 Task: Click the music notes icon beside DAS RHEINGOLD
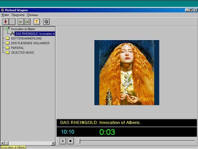coord(12,34)
